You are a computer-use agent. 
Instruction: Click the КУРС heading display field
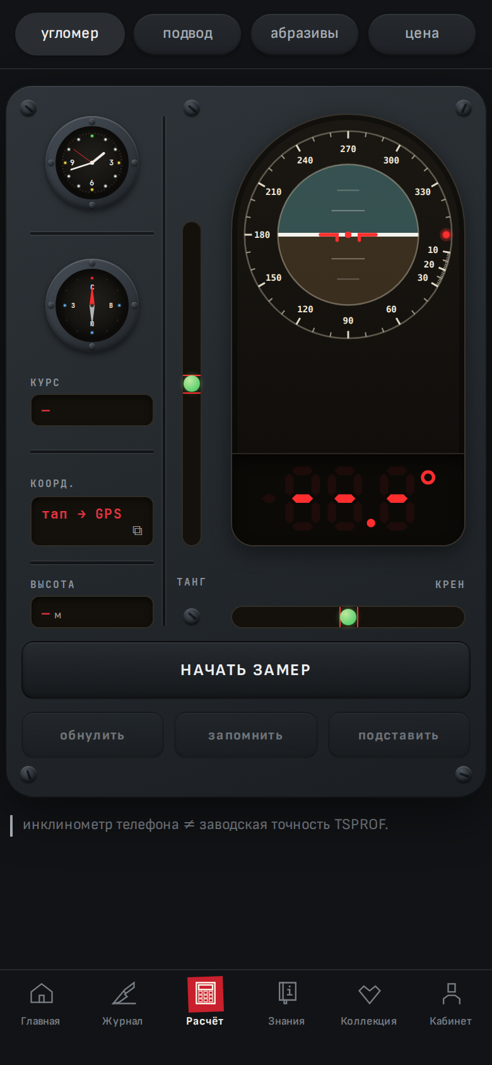point(92,410)
